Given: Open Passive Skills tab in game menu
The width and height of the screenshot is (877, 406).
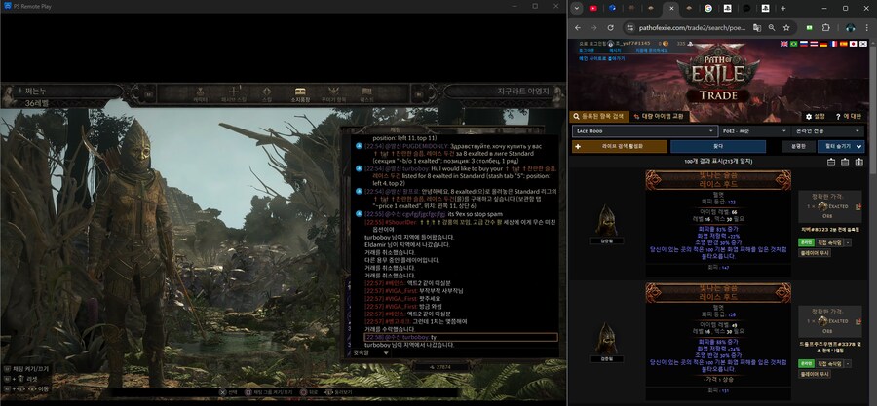Looking at the screenshot, I should (x=234, y=93).
